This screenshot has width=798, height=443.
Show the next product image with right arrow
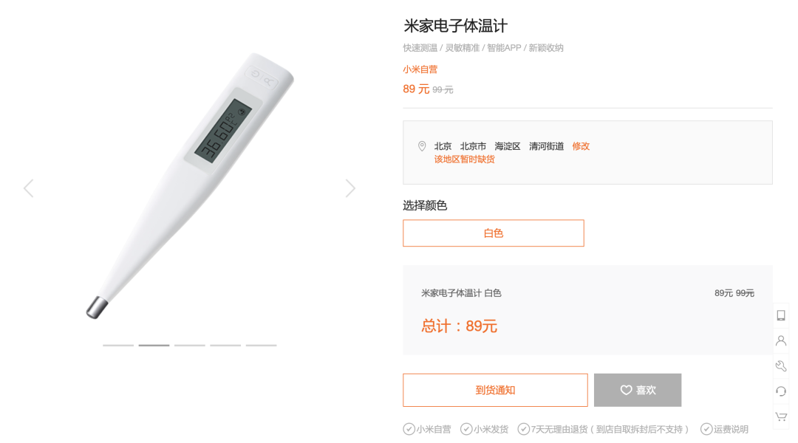point(350,188)
